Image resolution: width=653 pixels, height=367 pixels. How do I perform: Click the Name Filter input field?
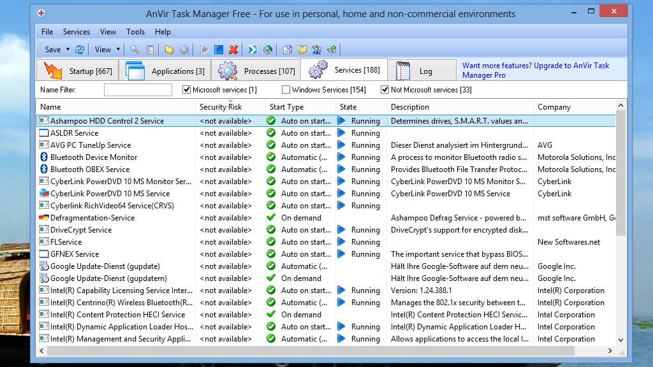[x=138, y=89]
